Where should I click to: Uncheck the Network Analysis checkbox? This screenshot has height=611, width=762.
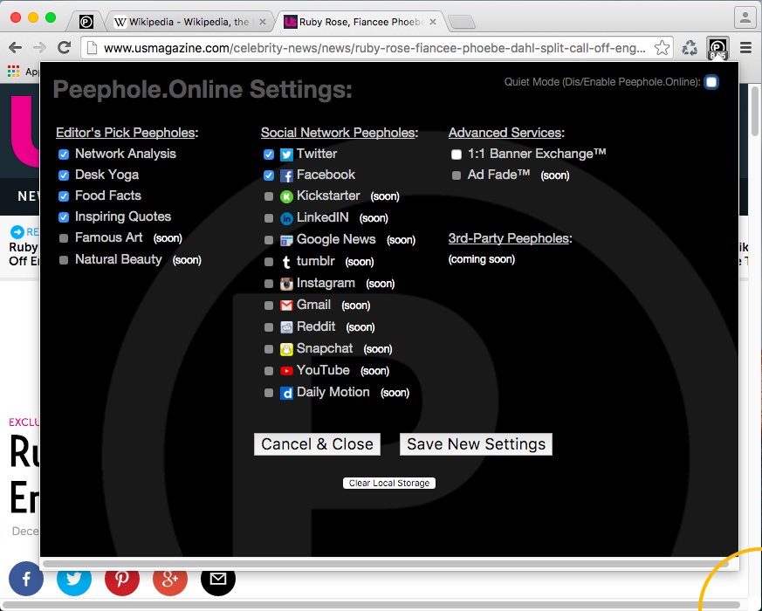tap(64, 154)
